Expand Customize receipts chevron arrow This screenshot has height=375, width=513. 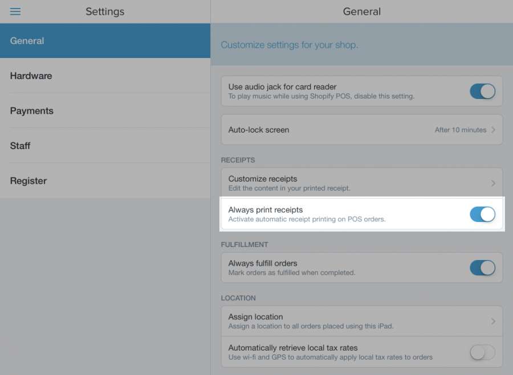click(493, 183)
